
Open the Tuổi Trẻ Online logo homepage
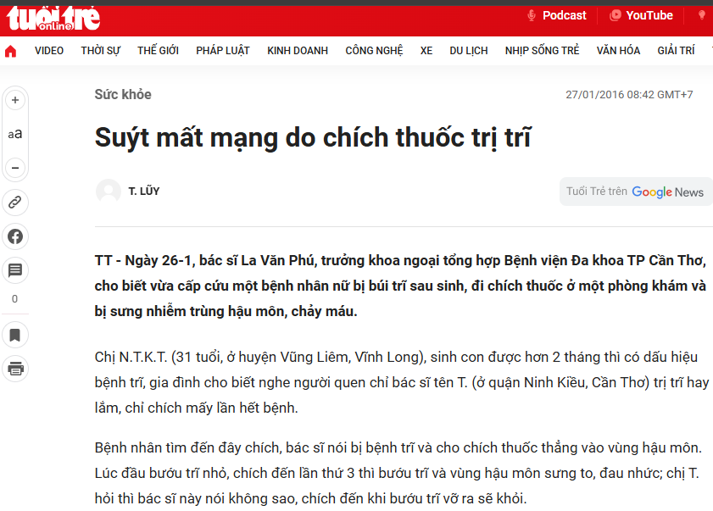53,18
